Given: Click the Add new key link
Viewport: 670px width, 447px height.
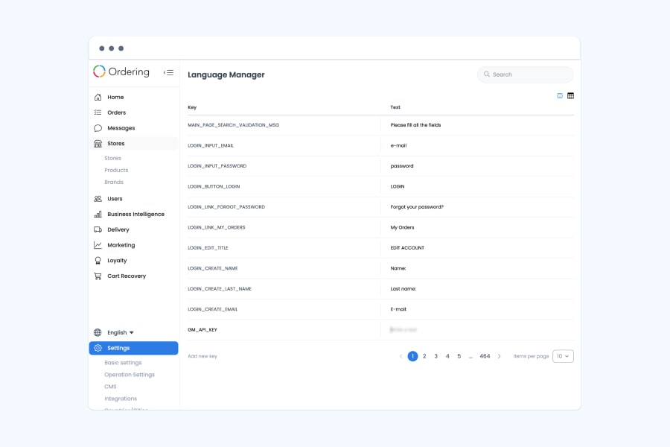Looking at the screenshot, I should (x=202, y=356).
